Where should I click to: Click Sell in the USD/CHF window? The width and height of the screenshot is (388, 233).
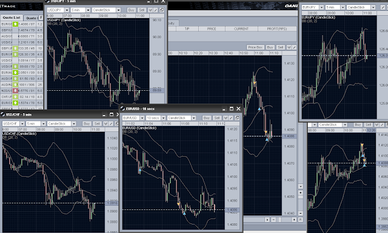pyautogui.click(x=97, y=123)
